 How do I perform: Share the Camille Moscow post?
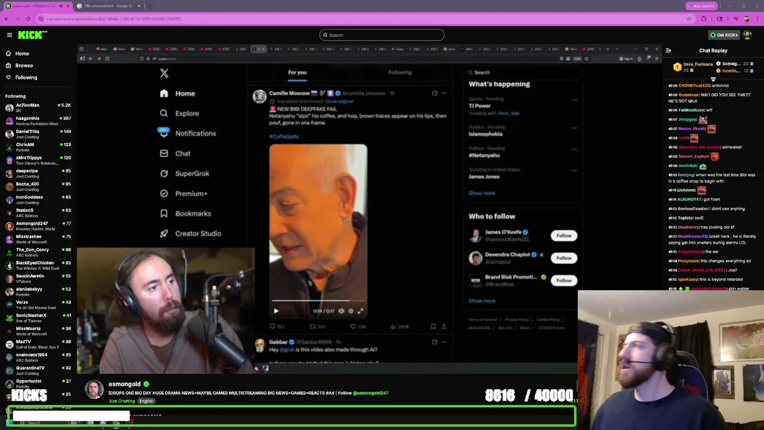pyautogui.click(x=443, y=327)
